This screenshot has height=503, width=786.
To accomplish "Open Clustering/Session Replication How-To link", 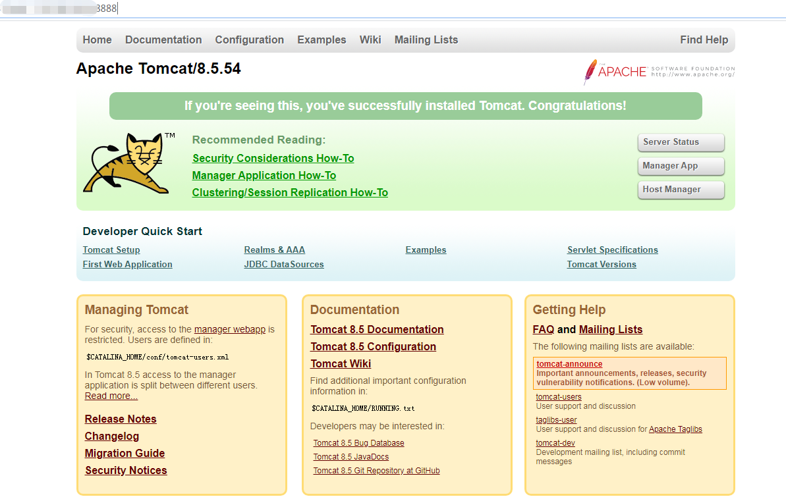I will pyautogui.click(x=290, y=192).
